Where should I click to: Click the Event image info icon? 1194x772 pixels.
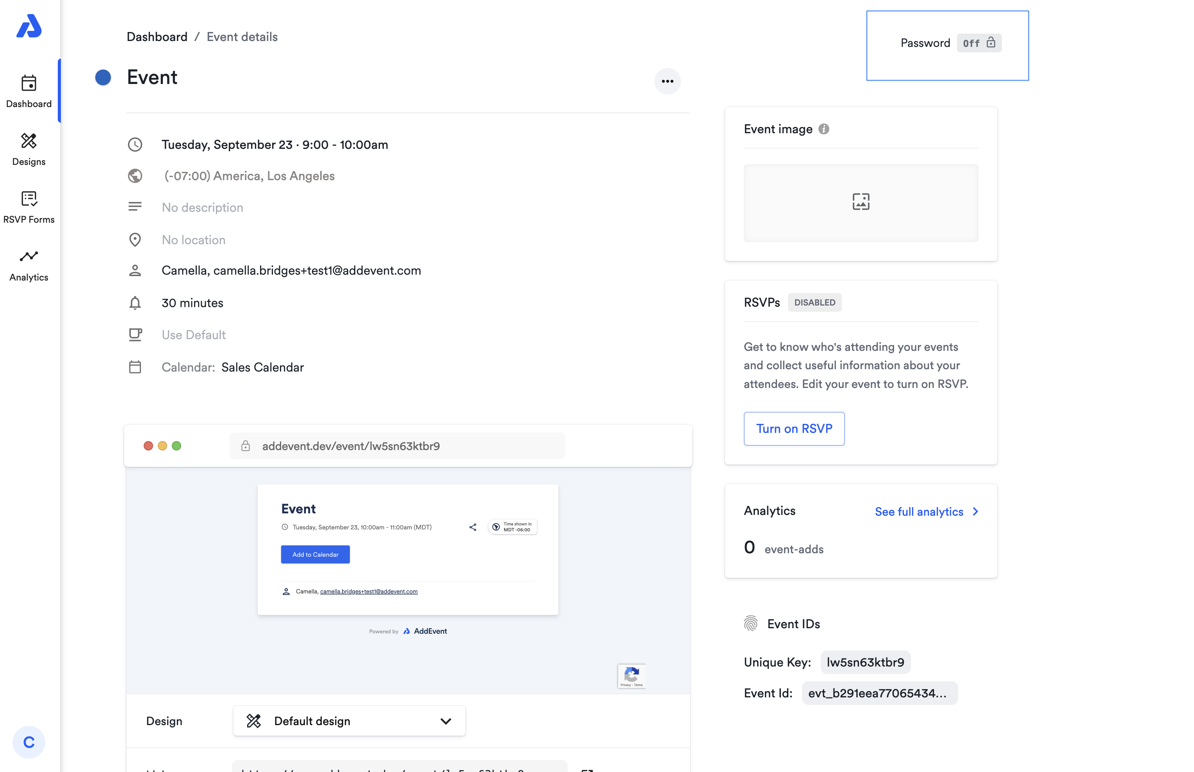823,129
